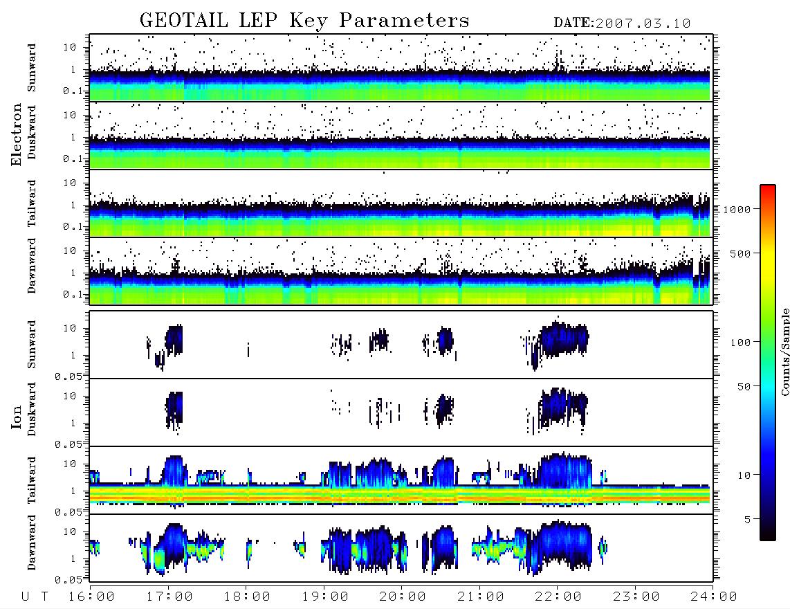Click the rainbow colorbar scale

(768, 363)
